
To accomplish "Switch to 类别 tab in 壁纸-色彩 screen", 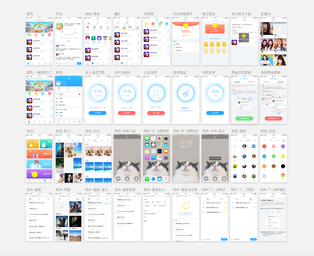I will click(277, 140).
